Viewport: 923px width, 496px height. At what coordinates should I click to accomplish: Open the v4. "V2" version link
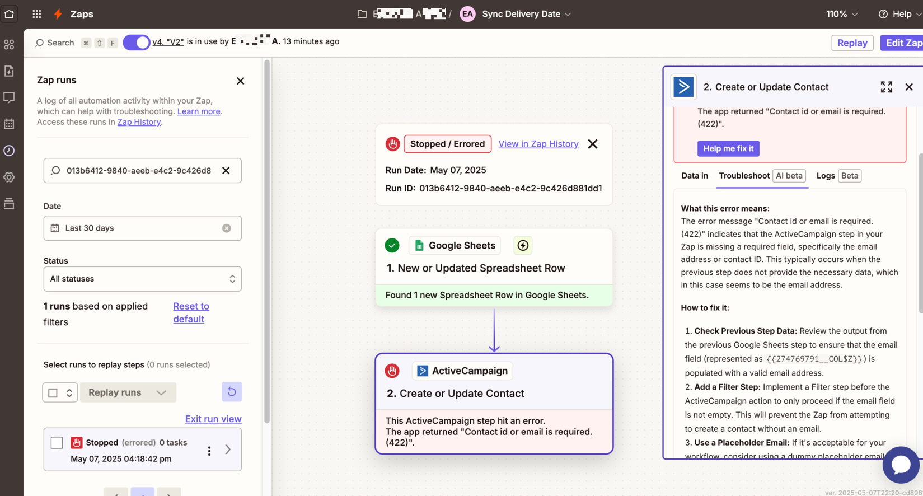click(168, 41)
